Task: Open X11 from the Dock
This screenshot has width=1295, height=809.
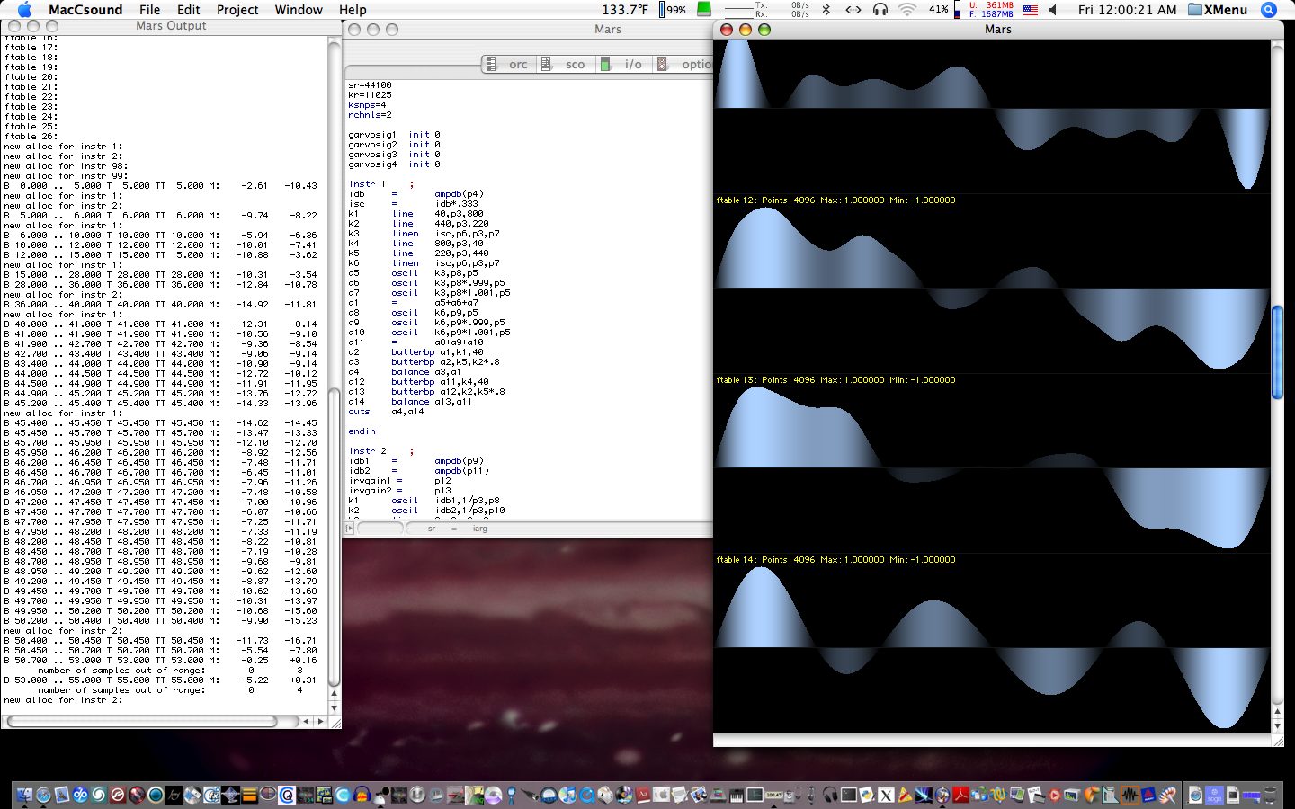Action: point(886,795)
